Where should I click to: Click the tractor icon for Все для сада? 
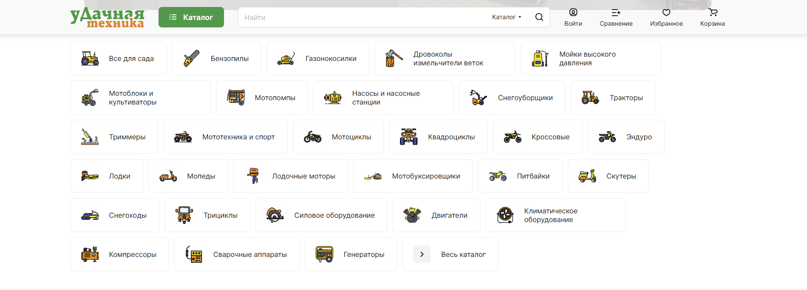[90, 58]
